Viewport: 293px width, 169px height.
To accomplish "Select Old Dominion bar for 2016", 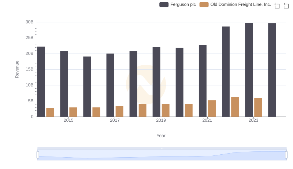I will click(96, 112).
